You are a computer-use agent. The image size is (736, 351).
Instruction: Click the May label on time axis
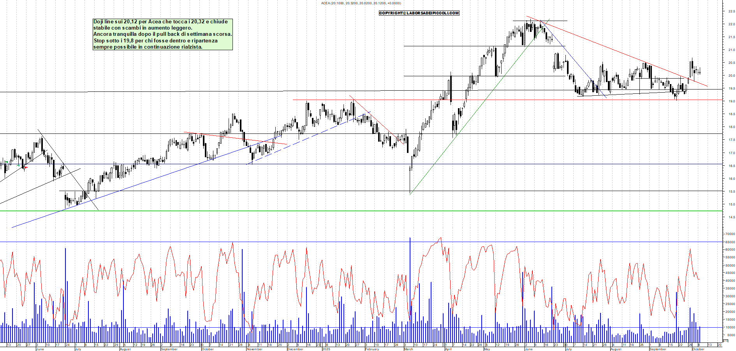(x=487, y=349)
